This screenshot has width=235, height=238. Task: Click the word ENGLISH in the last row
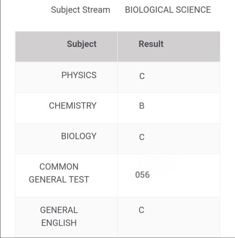pyautogui.click(x=59, y=223)
